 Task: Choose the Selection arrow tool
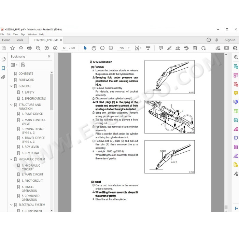[85, 48]
